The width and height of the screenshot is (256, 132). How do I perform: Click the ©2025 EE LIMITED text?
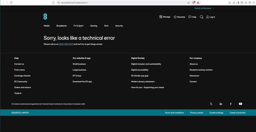point(20,113)
